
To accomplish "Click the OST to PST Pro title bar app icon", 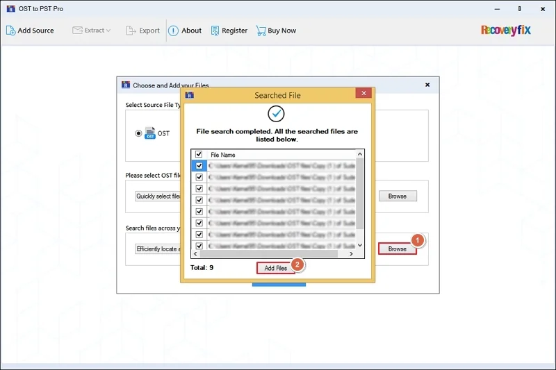I will [x=11, y=8].
